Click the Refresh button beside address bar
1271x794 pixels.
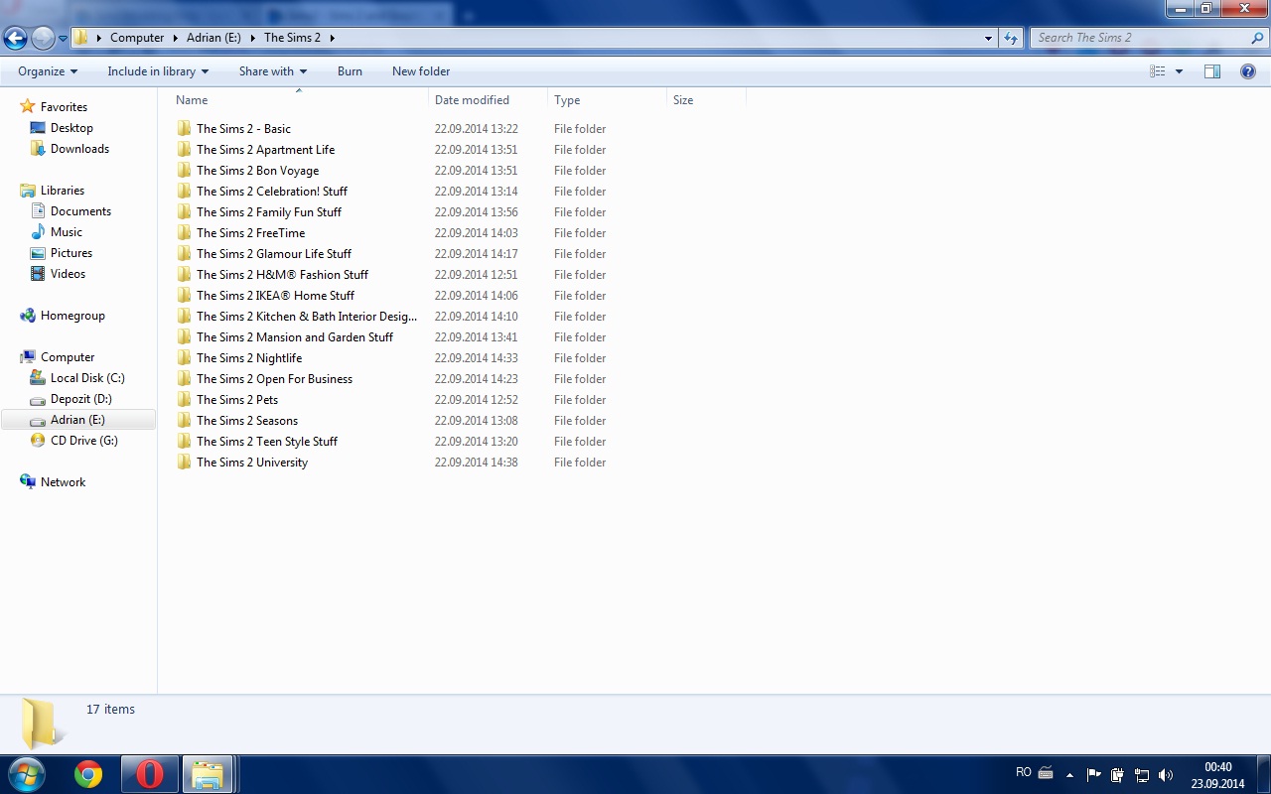click(x=1011, y=38)
